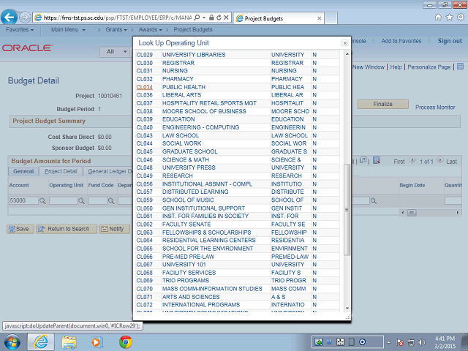The image size is (468, 351).
Task: Click the page grid icon beside Personalize Page
Action: (x=460, y=67)
